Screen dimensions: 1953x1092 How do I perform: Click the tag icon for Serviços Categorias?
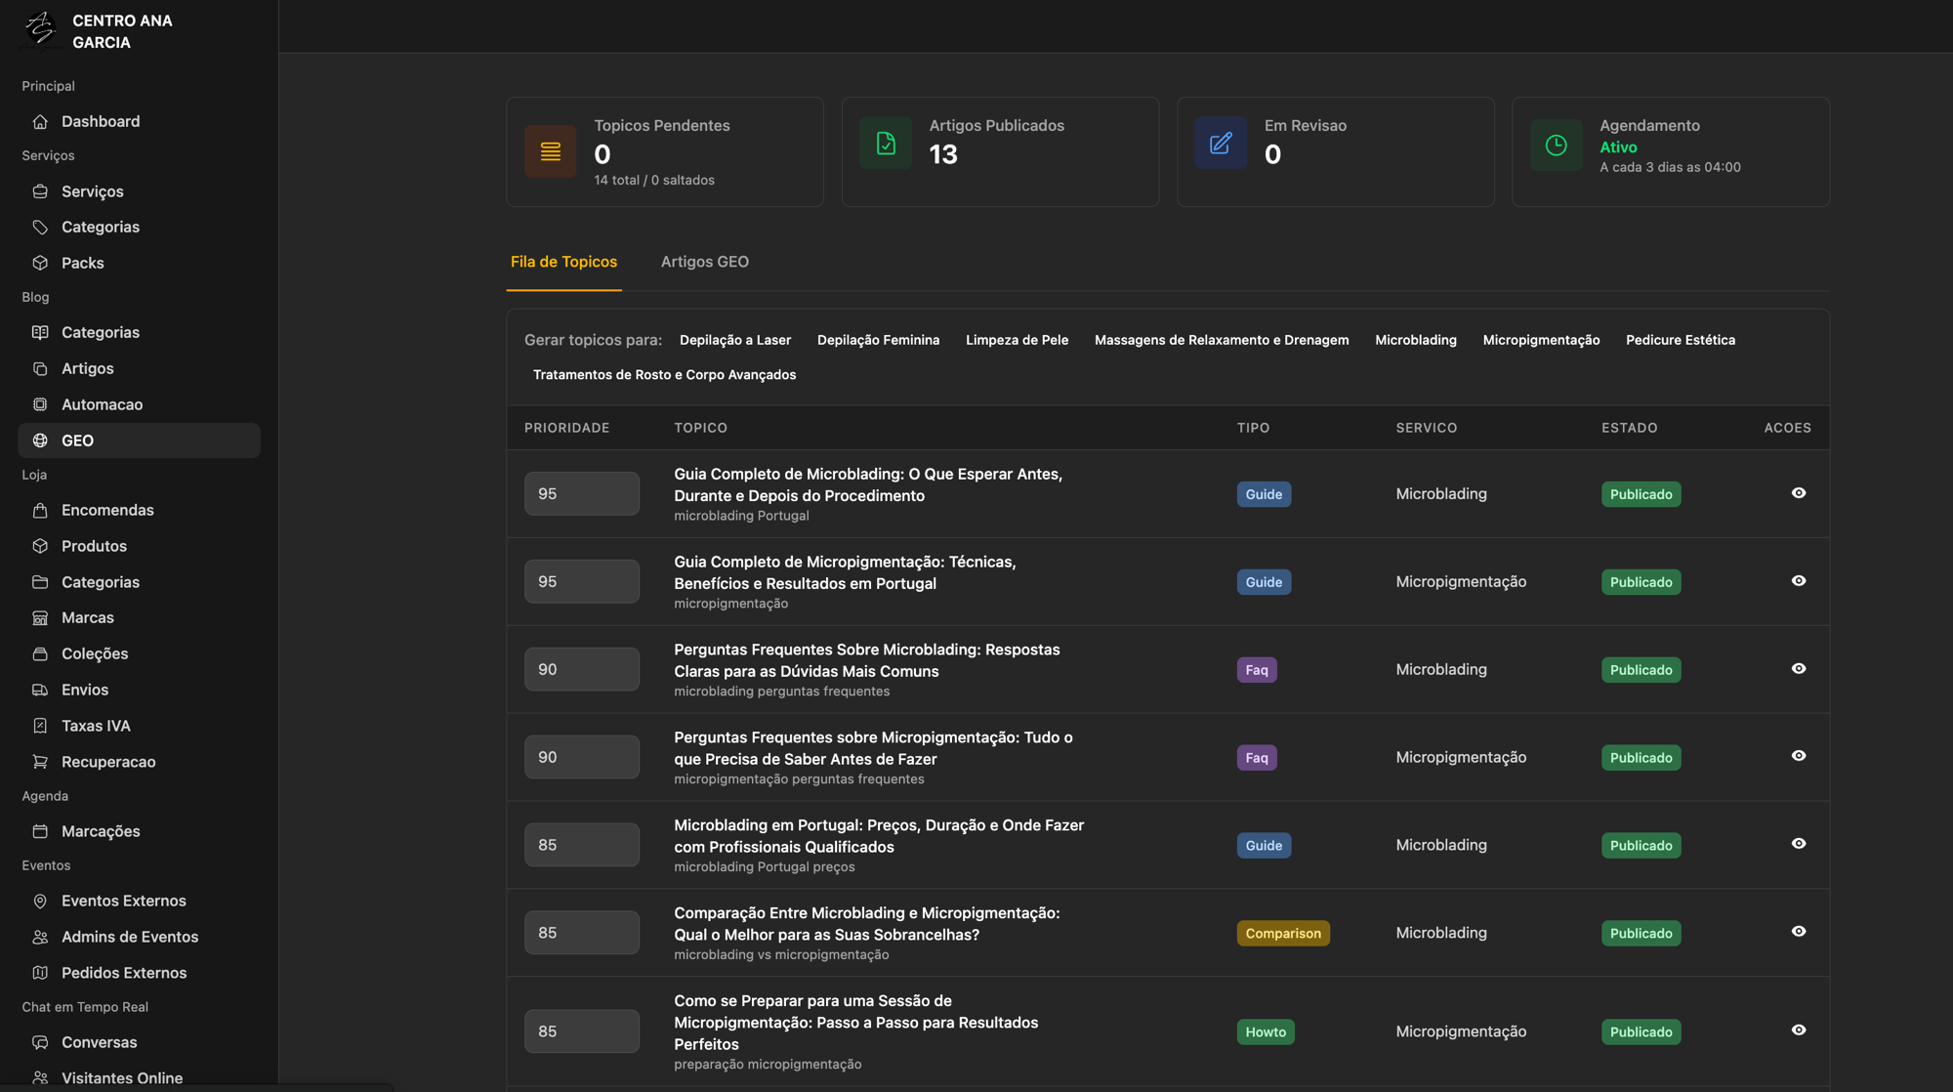(40, 228)
